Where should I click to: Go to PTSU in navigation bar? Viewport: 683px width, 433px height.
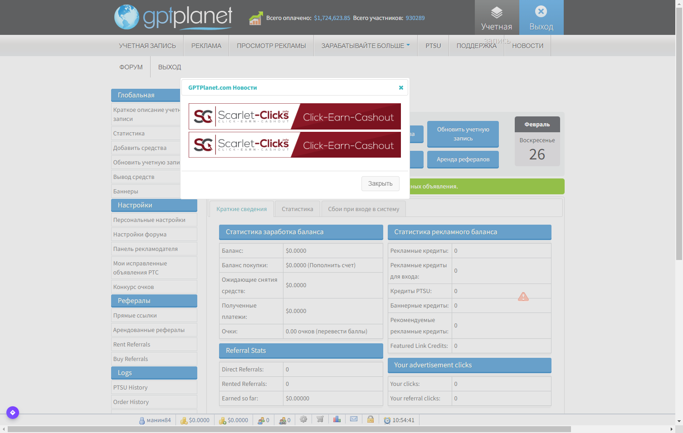click(x=433, y=46)
